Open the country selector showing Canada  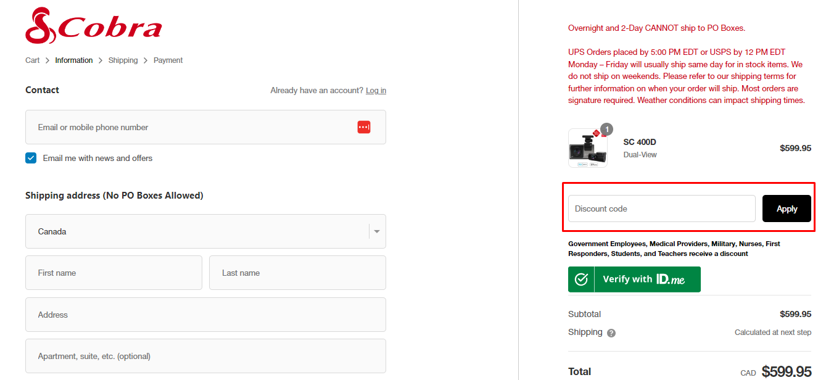tap(205, 231)
